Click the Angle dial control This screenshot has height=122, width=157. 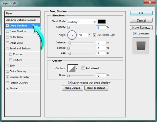[72, 35]
